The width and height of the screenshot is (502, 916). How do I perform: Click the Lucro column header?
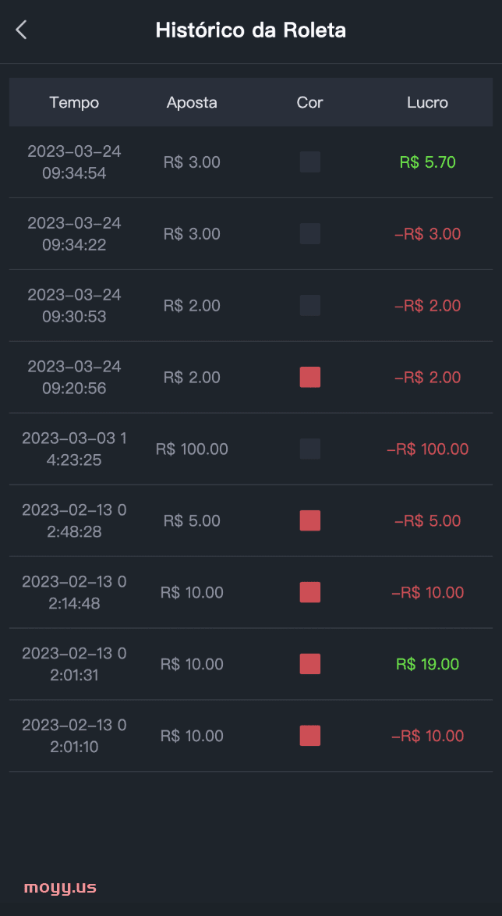coord(428,103)
